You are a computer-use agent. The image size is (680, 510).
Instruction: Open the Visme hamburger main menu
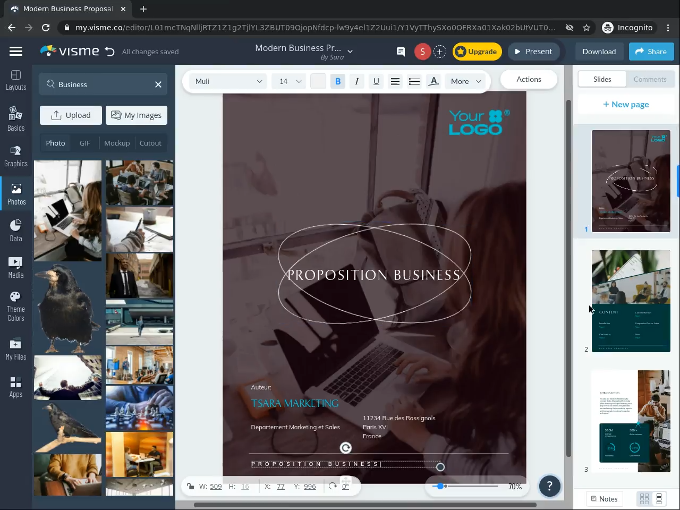click(16, 52)
